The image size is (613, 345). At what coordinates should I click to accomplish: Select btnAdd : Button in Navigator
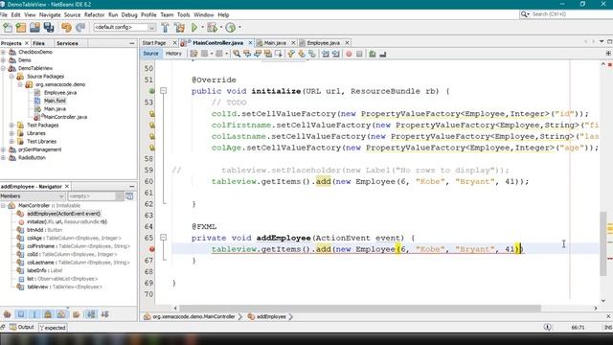pyautogui.click(x=45, y=230)
